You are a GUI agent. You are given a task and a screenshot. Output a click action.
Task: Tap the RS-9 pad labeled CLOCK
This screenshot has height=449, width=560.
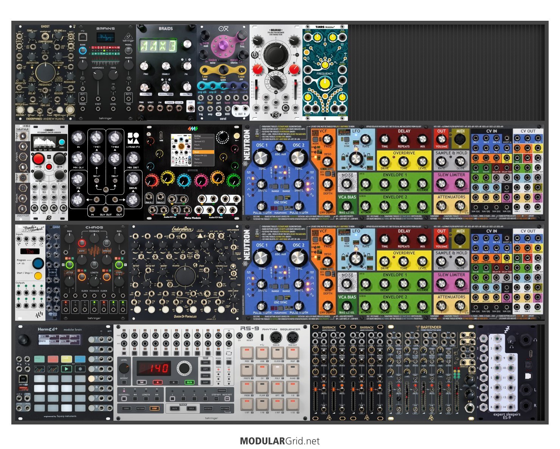click(277, 354)
